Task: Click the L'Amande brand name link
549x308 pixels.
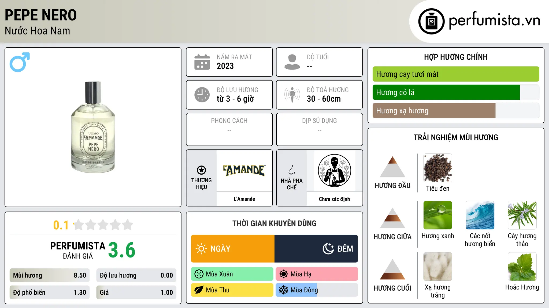Action: 244,199
